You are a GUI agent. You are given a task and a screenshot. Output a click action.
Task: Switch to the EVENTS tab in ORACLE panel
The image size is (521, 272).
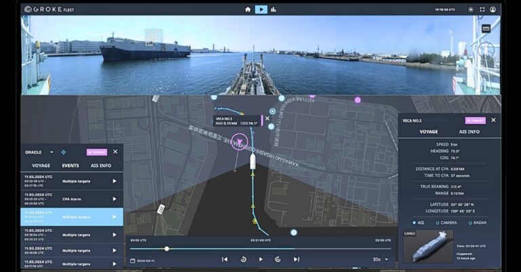pyautogui.click(x=71, y=166)
